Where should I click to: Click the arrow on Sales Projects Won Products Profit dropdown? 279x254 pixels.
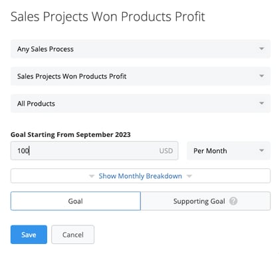point(262,76)
